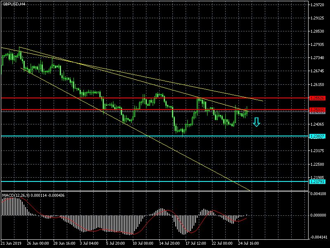Click the 1.23175 price scale value
Viewport: 330px width, 248px height.
point(317,151)
